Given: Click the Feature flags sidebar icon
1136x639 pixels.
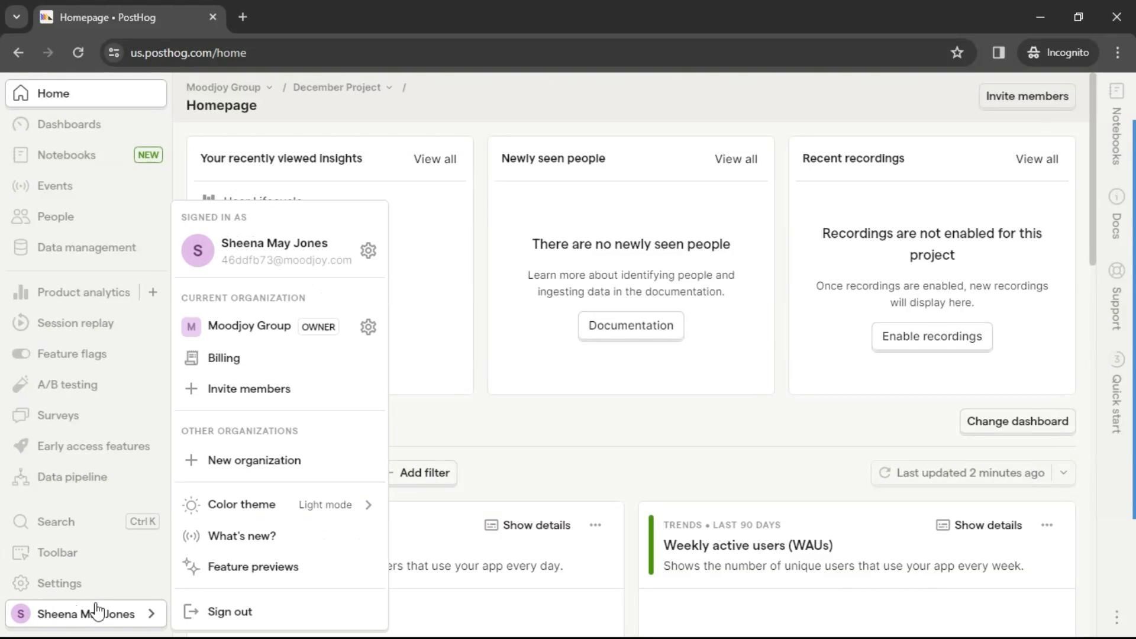Looking at the screenshot, I should (21, 354).
